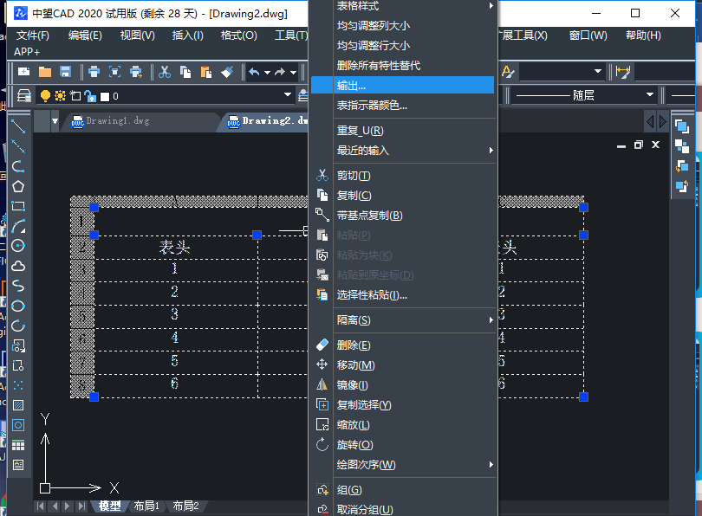The width and height of the screenshot is (702, 516).
Task: Open the undo history dropdown arrow
Action: click(268, 72)
